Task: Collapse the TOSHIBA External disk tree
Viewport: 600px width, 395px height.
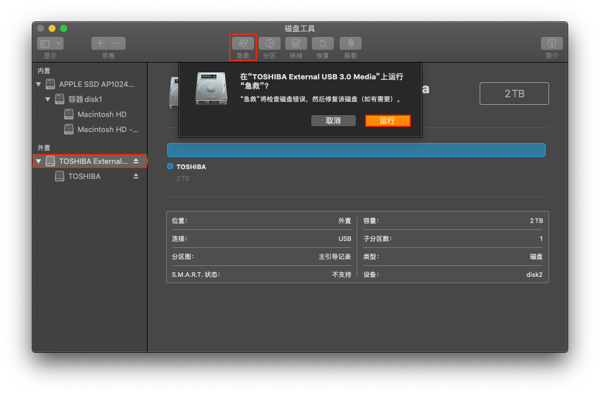Action: [x=39, y=161]
